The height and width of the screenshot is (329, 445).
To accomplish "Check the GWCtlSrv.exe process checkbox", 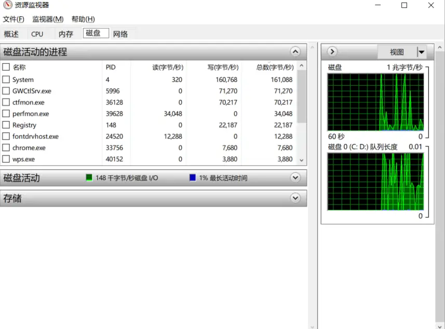I will pyautogui.click(x=6, y=91).
